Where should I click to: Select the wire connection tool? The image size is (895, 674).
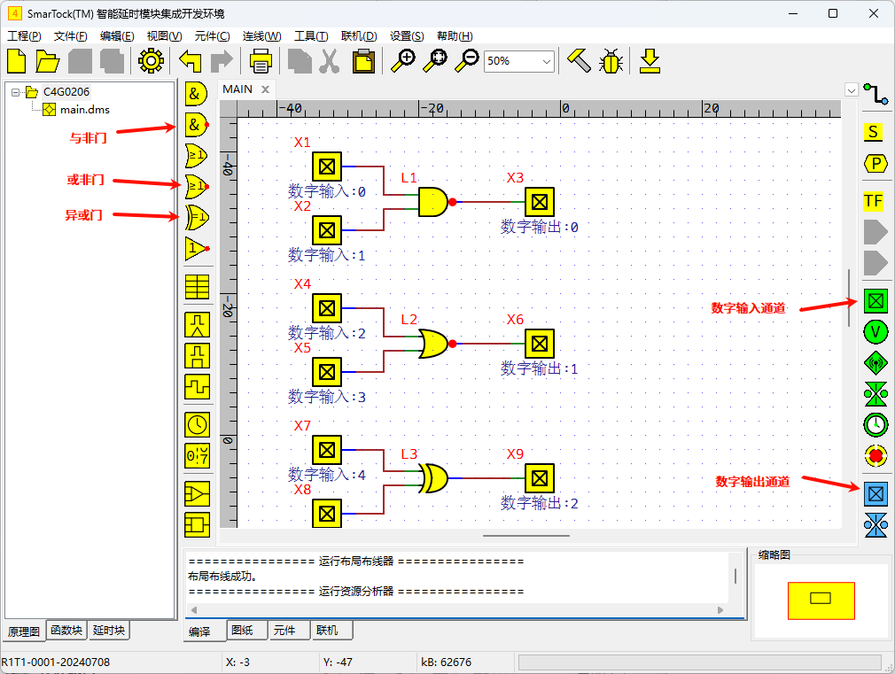(x=876, y=94)
